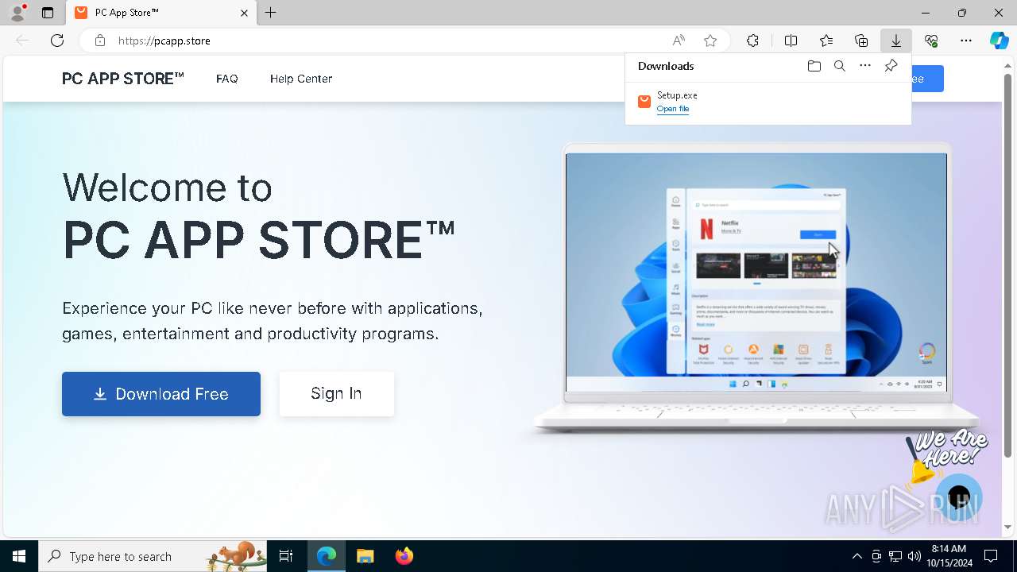Open Settings and more menu

pyautogui.click(x=966, y=41)
